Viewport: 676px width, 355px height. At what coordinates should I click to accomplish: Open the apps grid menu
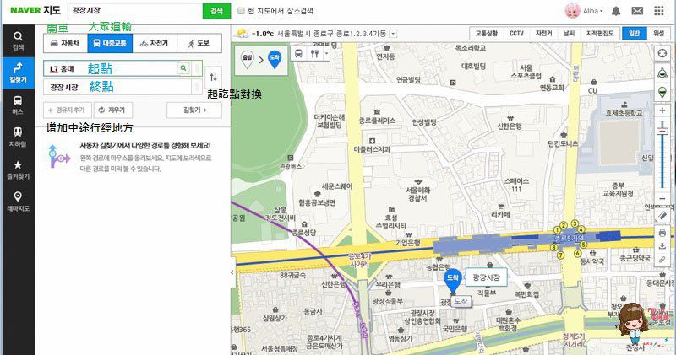(x=659, y=11)
